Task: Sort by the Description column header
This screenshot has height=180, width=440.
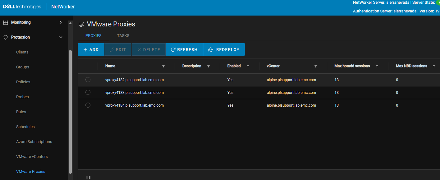Action: (x=192, y=66)
